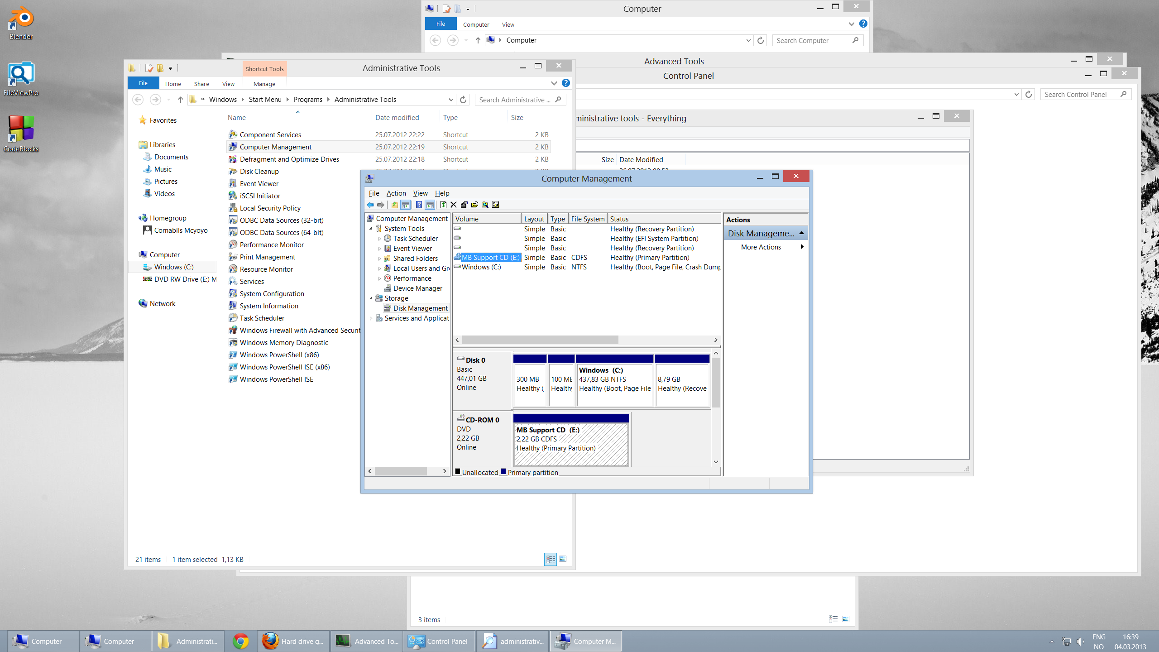Select Windows (C:) in navigation pane
Viewport: 1159px width, 652px height.
174,267
